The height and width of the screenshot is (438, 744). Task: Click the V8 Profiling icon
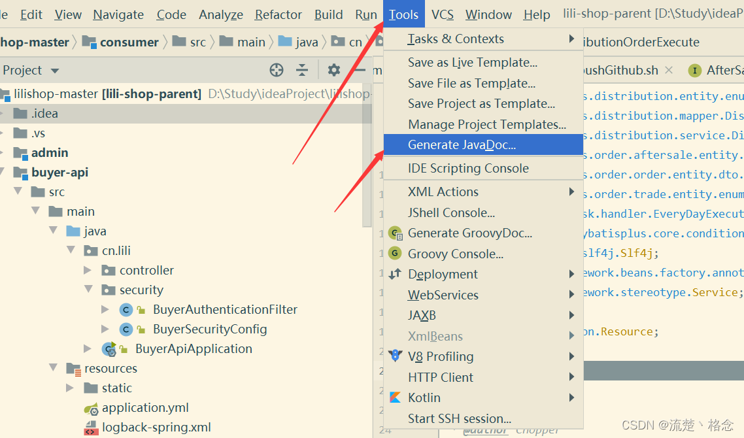click(x=395, y=356)
